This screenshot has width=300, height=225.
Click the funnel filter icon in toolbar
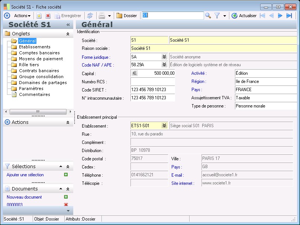coord(217,16)
